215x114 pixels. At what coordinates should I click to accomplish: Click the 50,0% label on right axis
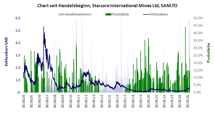tap(198, 18)
